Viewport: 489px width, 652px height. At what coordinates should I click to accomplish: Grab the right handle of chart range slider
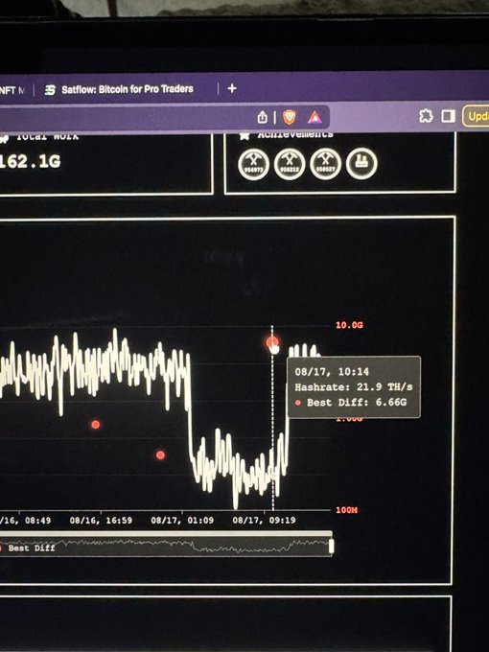pyautogui.click(x=332, y=546)
